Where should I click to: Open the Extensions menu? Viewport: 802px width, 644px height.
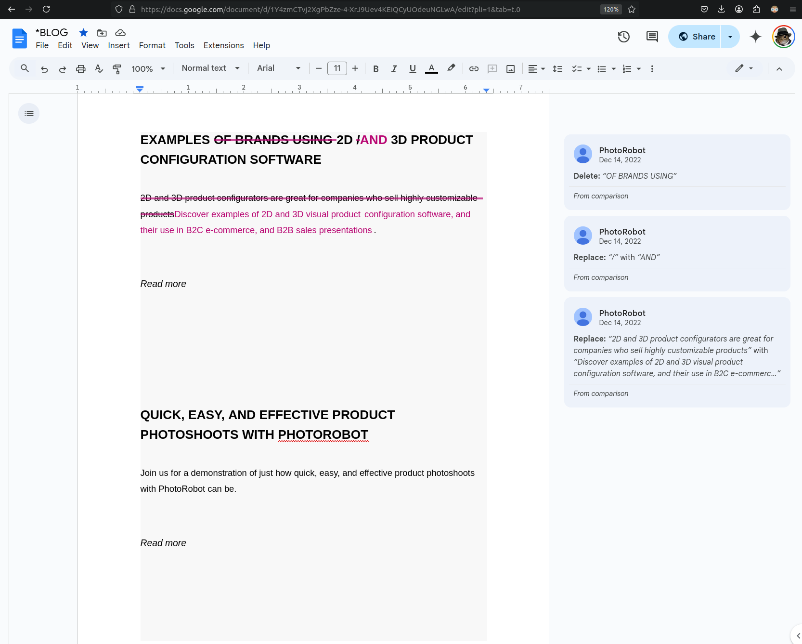(223, 45)
